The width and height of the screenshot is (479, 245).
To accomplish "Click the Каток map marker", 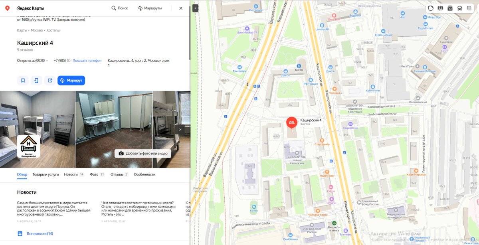I will tap(254, 207).
